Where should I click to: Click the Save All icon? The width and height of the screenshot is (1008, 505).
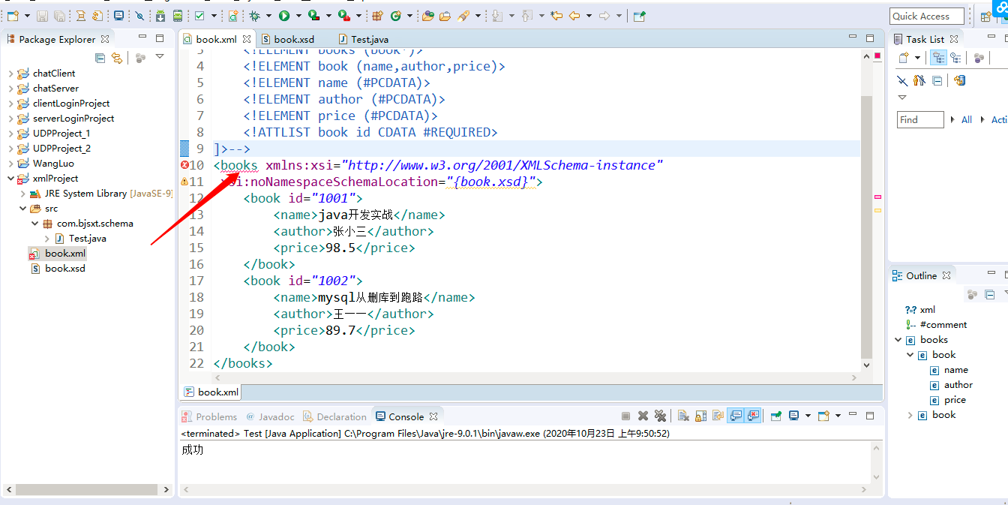point(59,16)
